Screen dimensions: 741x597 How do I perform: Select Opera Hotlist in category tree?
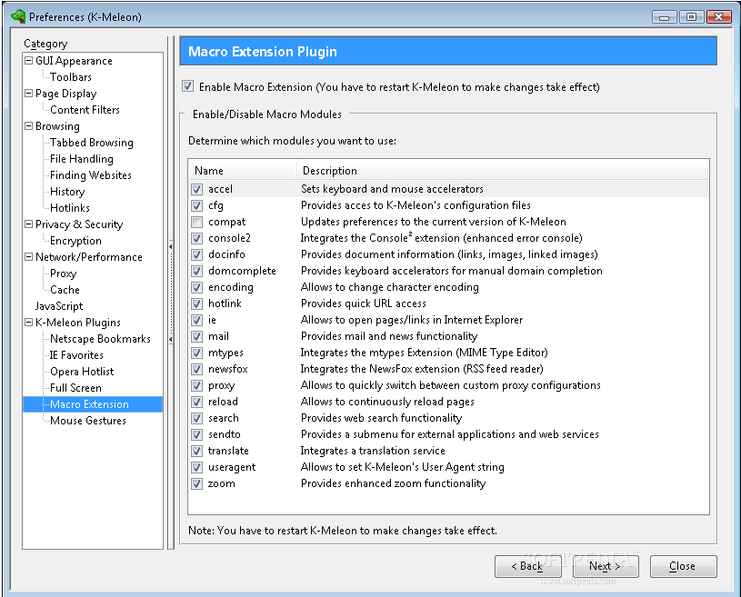[82, 372]
